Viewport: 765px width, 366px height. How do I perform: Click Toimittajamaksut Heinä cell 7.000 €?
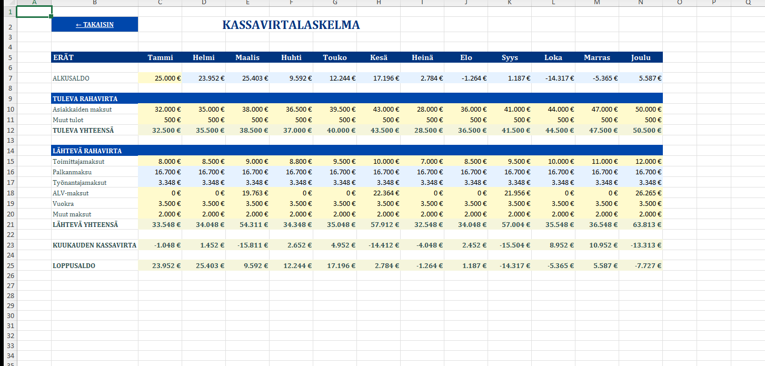[422, 162]
